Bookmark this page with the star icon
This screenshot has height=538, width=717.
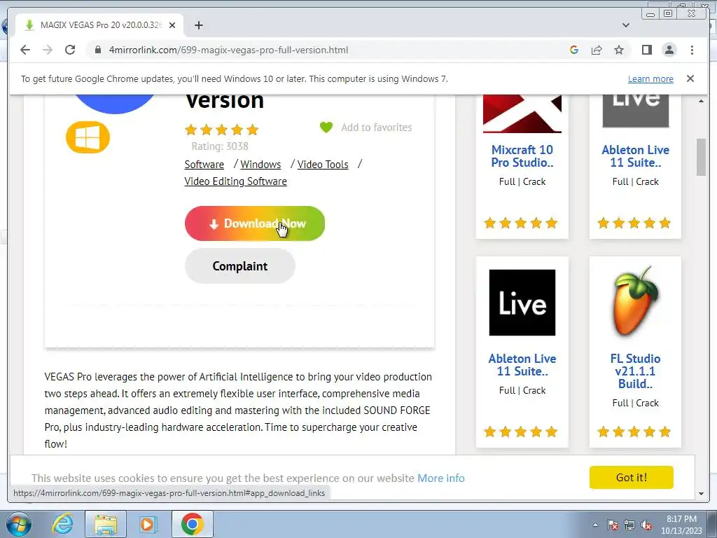(619, 50)
